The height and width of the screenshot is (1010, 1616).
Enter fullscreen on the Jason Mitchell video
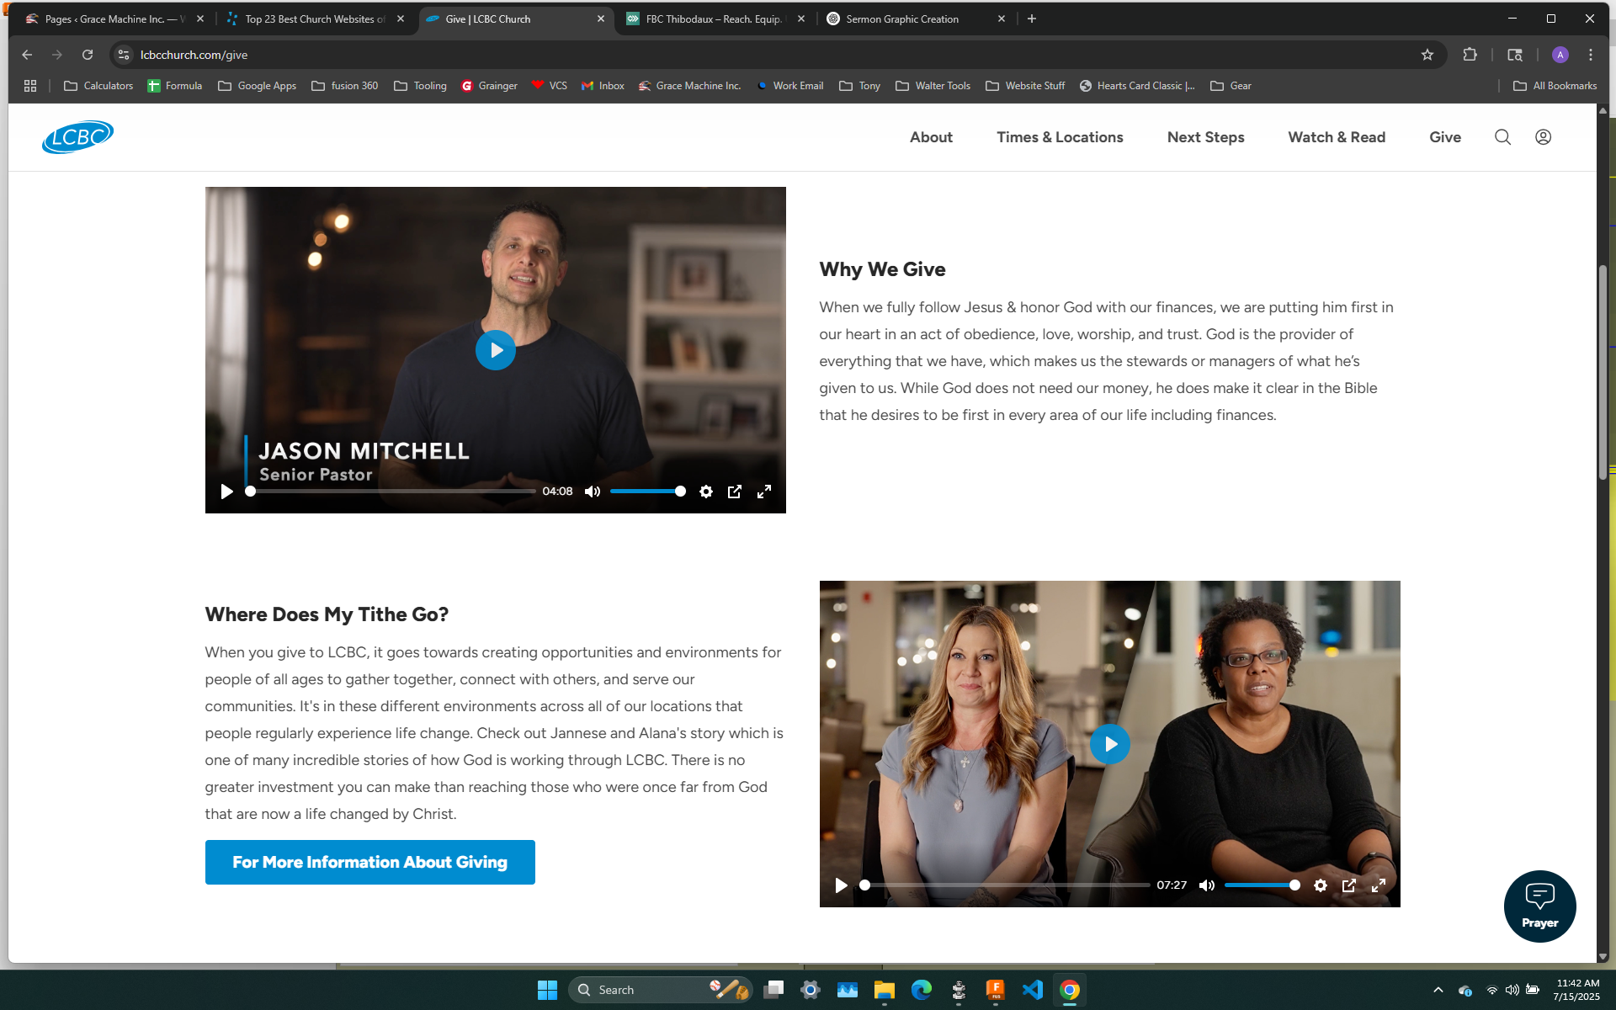(763, 492)
